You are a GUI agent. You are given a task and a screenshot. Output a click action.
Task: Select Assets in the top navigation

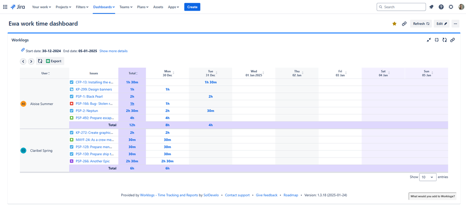click(158, 7)
